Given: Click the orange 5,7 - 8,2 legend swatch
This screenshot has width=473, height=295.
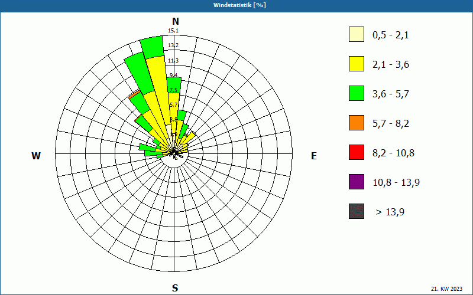Looking at the screenshot, I should tap(357, 123).
